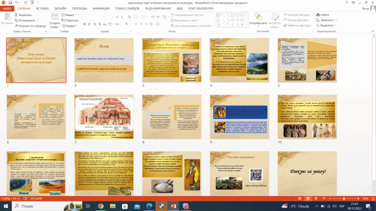The width and height of the screenshot is (376, 211).
Task: Click РУССКИЙ language indicator in status bar
Action: coord(36,199)
